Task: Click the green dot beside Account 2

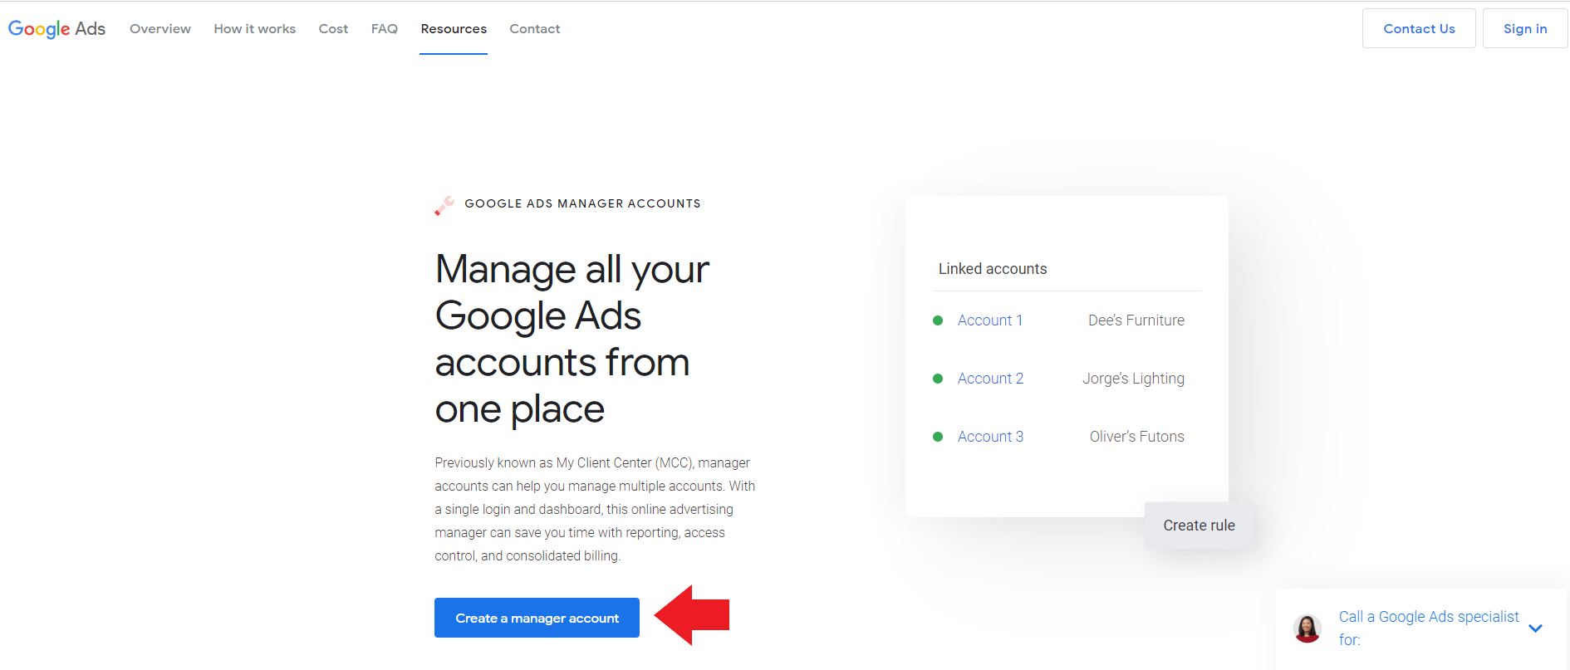Action: 938,379
